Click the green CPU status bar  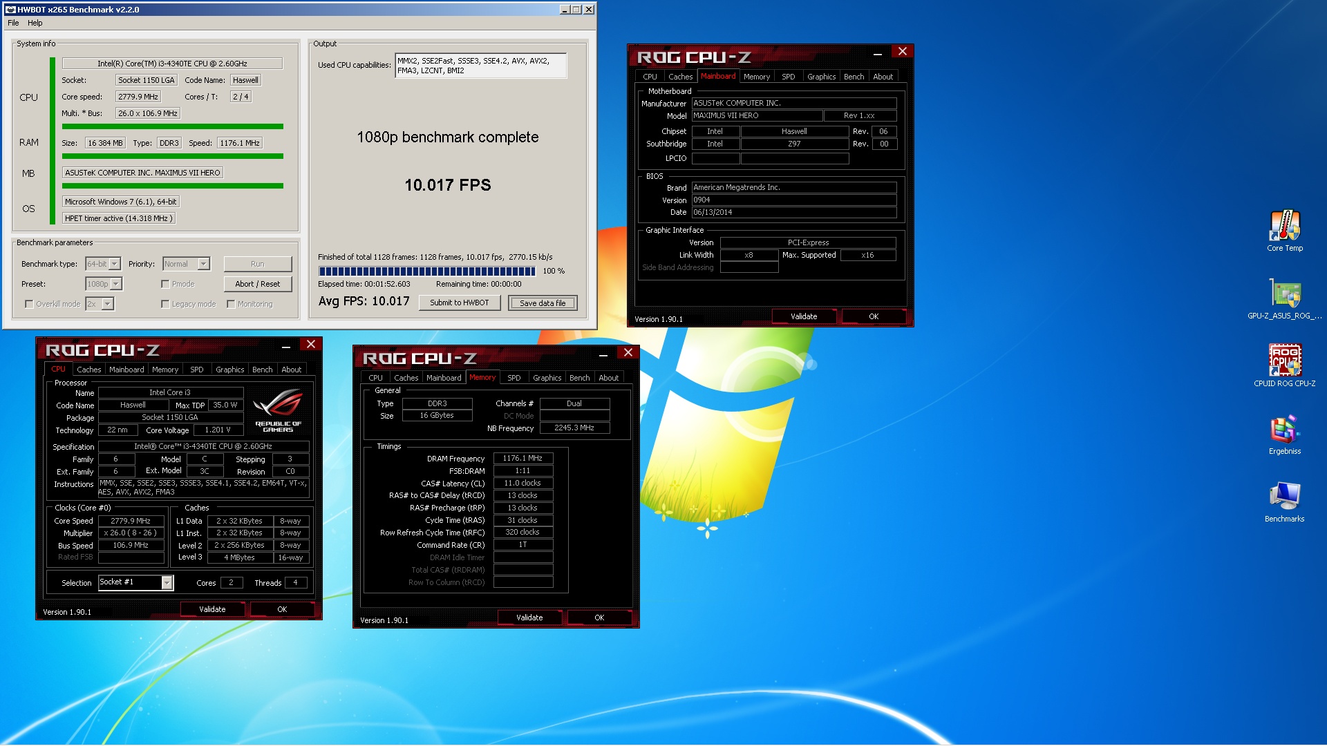pyautogui.click(x=173, y=126)
